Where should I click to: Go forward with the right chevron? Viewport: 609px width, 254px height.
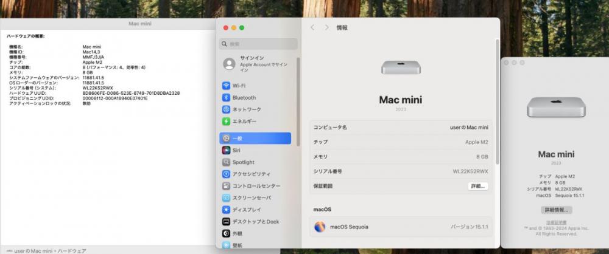[326, 27]
